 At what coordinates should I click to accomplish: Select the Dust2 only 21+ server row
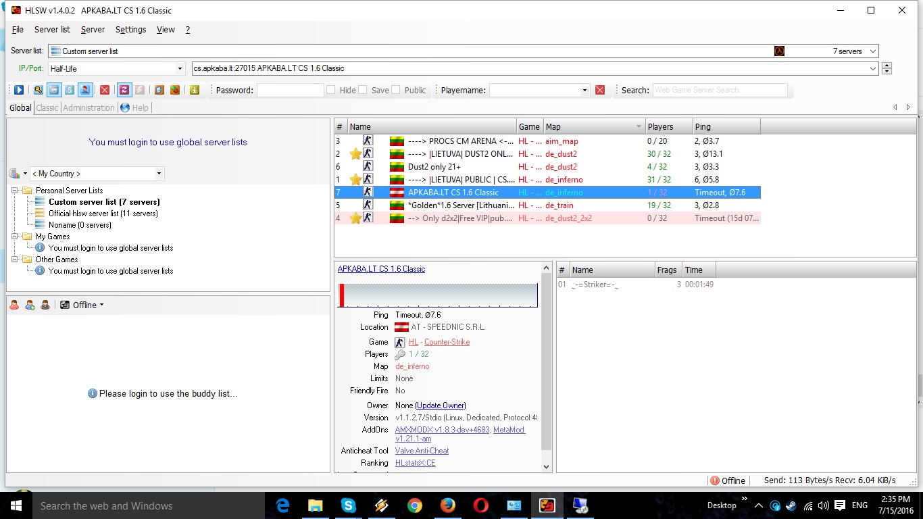click(x=547, y=167)
